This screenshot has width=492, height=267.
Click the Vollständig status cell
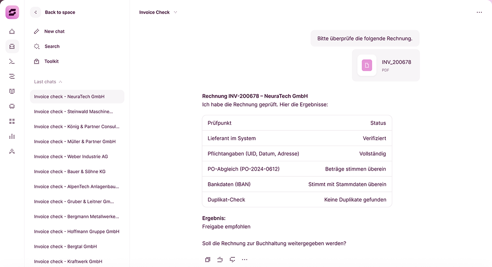372,154
